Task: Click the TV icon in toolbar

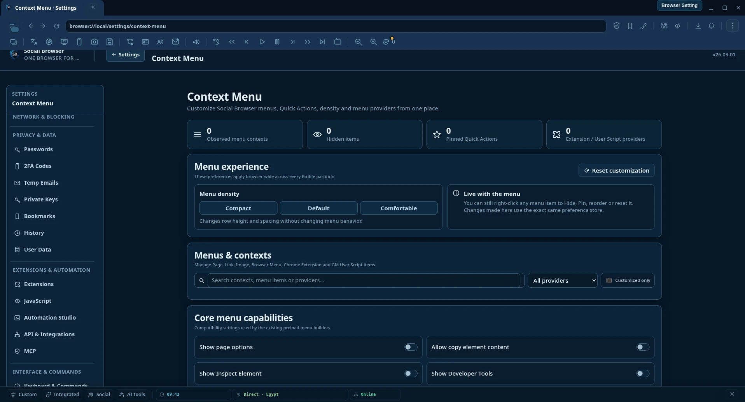Action: 338,42
